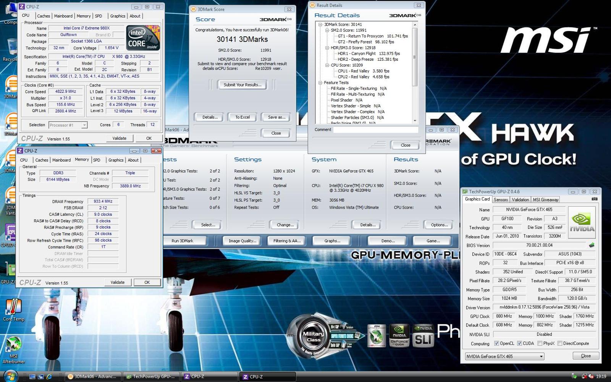The height and width of the screenshot is (382, 611).
Task: Switch to the Validation tab in GPU-Z
Action: click(x=520, y=199)
